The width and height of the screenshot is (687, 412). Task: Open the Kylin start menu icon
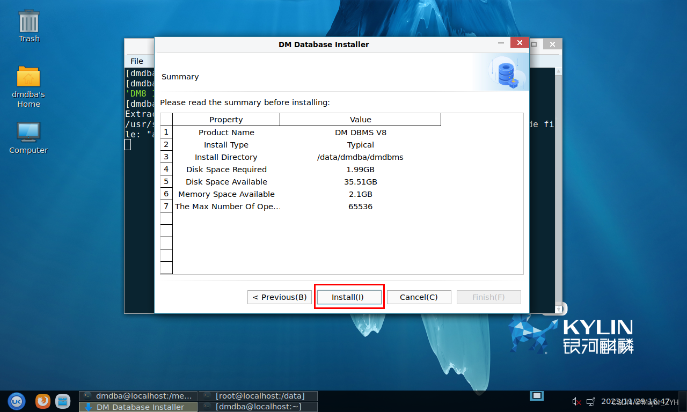16,401
